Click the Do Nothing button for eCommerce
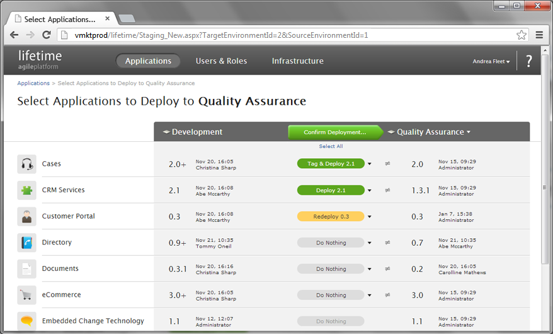Viewport: 553px width, 334px height. 331,295
